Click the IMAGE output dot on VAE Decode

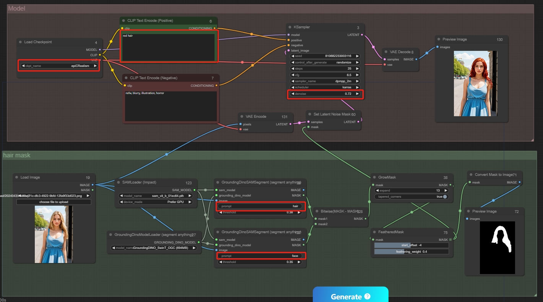[x=416, y=59]
